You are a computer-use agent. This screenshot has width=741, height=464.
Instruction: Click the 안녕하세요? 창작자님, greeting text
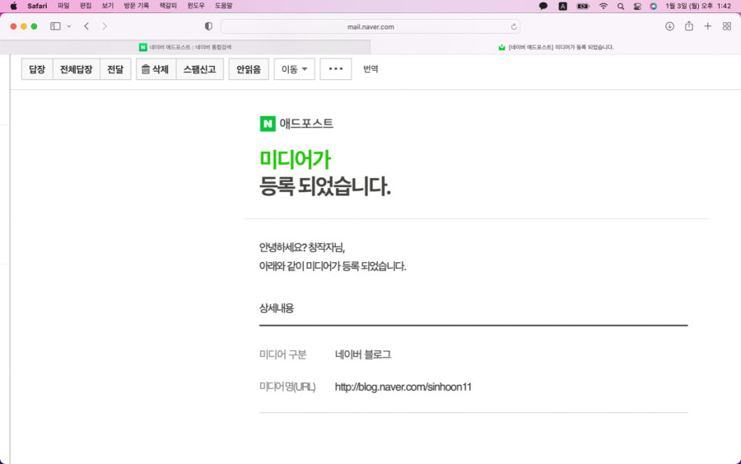pyautogui.click(x=302, y=247)
